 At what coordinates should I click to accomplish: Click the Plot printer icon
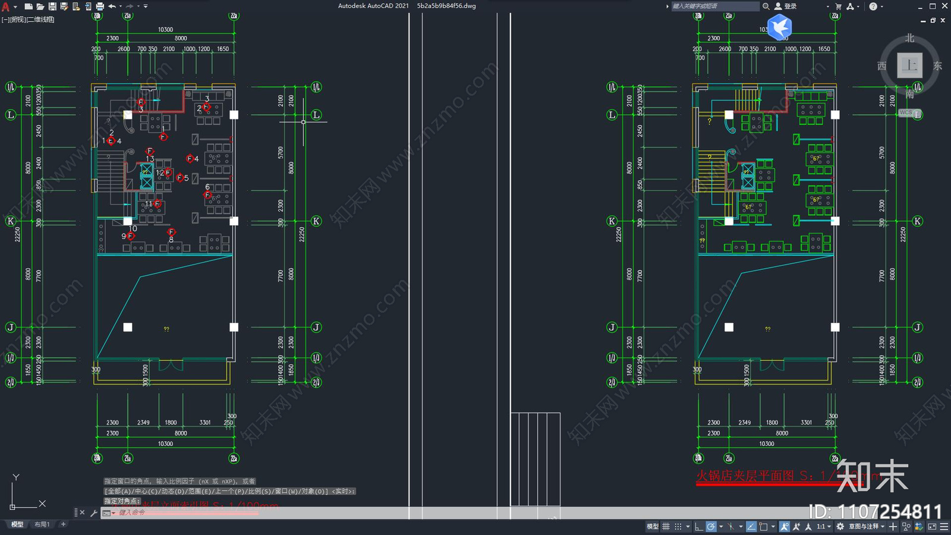[100, 7]
